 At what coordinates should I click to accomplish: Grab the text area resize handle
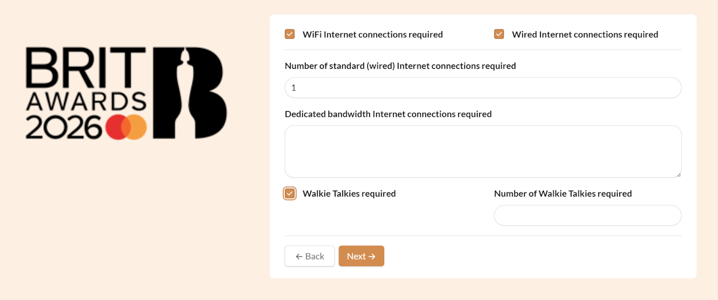679,175
